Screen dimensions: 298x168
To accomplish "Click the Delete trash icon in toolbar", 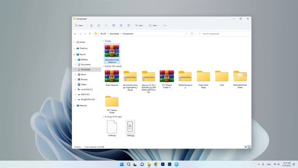I will click(x=129, y=25).
